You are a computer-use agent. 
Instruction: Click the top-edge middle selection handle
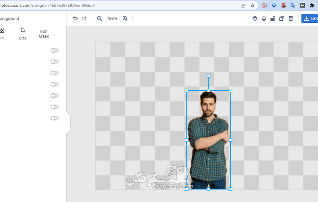tap(208, 91)
